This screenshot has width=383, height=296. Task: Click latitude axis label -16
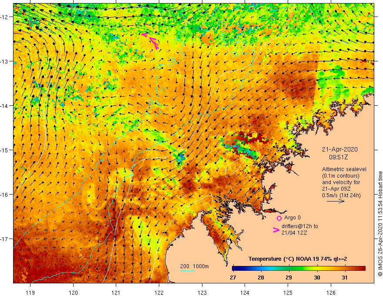click(x=5, y=195)
